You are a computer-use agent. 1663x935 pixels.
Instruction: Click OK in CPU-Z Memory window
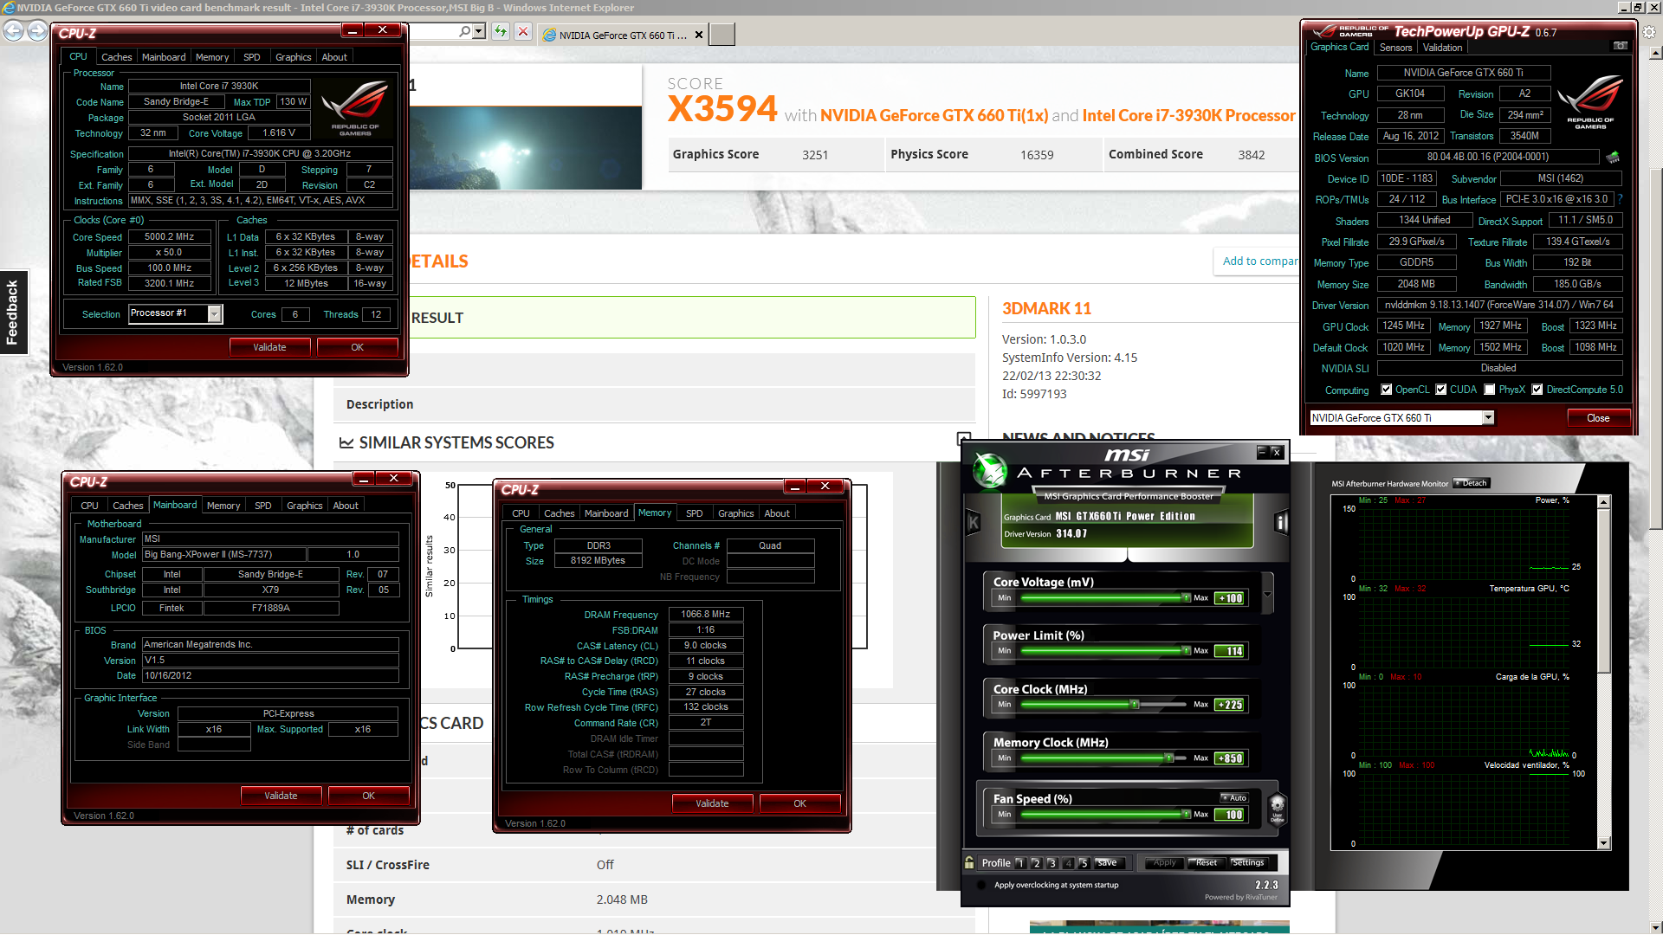point(799,803)
